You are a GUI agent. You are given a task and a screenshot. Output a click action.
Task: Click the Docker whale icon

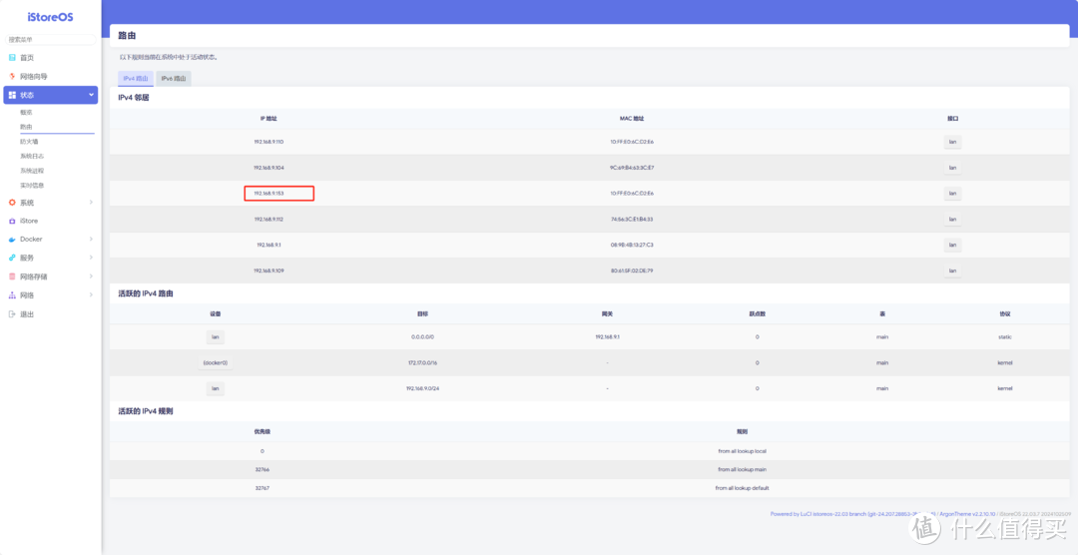click(12, 240)
